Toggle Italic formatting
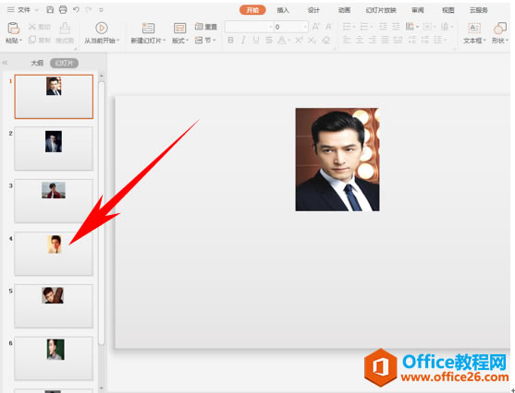This screenshot has height=393, width=515. point(243,40)
